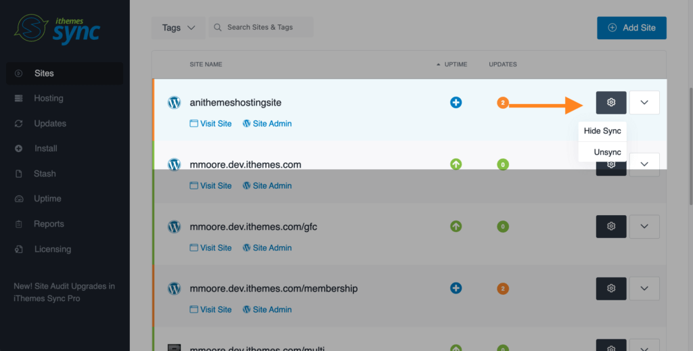Click the anithemeshostingsite site name
This screenshot has height=351, width=693.
[236, 102]
